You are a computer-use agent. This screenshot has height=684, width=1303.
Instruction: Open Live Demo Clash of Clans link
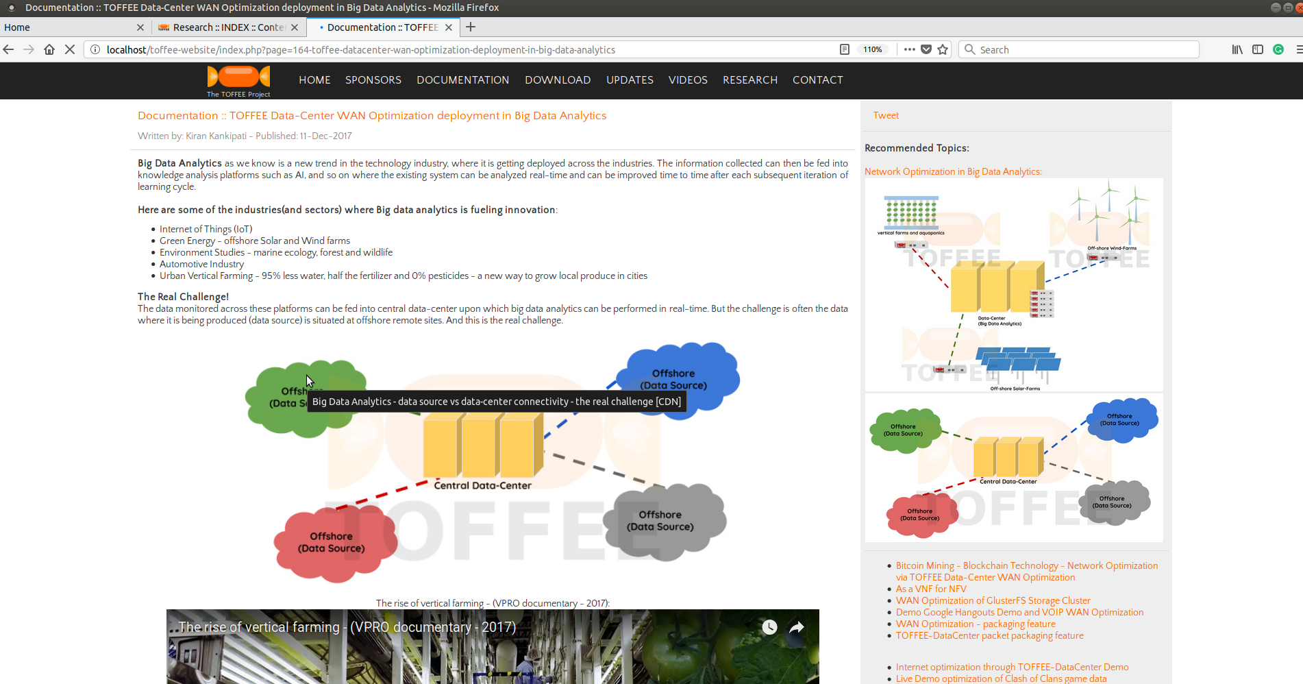click(1001, 679)
